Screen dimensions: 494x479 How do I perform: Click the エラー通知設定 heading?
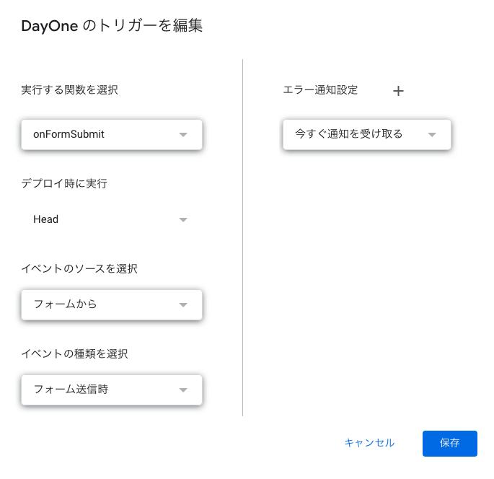tap(320, 89)
